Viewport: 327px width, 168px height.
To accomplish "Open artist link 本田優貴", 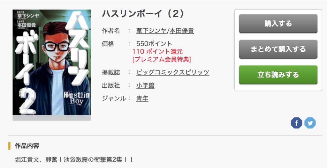I will 181,31.
